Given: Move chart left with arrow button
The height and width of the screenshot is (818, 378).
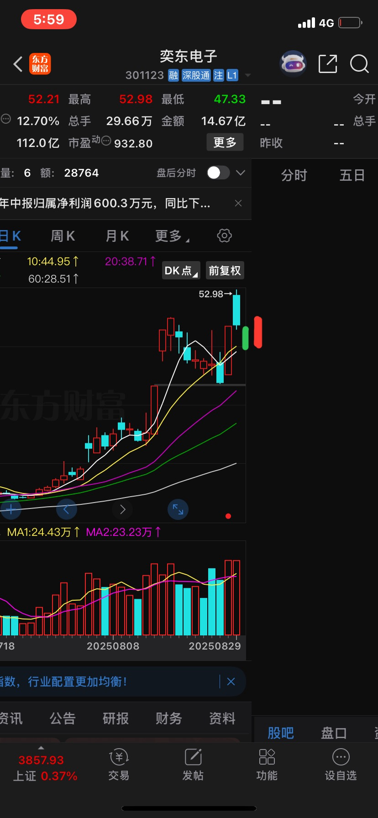Looking at the screenshot, I should 67,509.
